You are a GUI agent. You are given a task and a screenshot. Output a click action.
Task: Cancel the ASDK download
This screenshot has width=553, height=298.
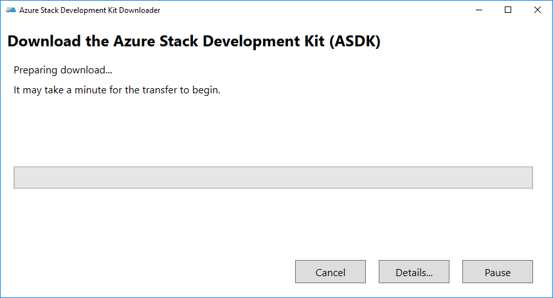(x=330, y=272)
